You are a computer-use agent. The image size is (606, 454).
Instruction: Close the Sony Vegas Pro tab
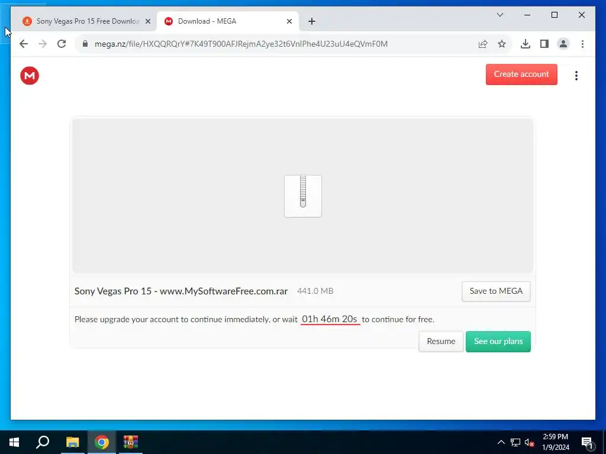pos(147,22)
